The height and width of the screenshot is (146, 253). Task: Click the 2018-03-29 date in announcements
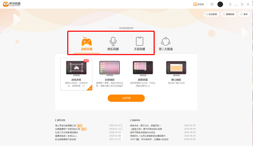(x=115, y=125)
